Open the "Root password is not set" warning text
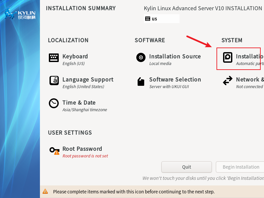 (x=85, y=156)
